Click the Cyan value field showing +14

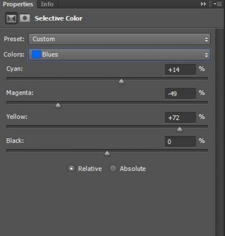[x=180, y=69]
